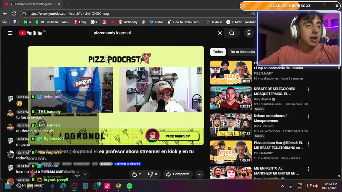Image resolution: width=342 pixels, height=192 pixels.
Task: Reload the page in the browser
Action: (14, 13)
